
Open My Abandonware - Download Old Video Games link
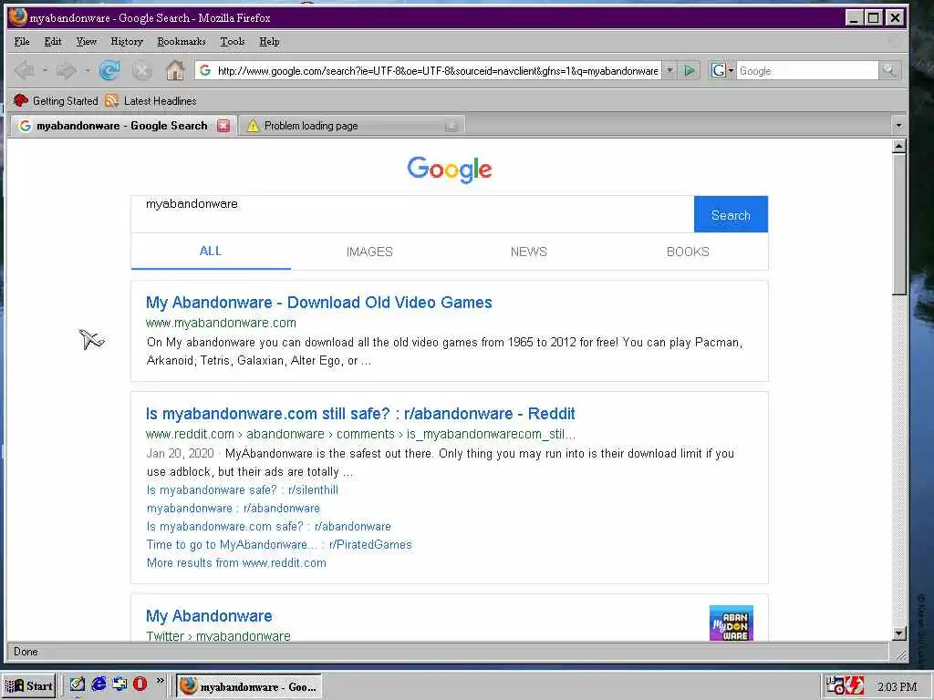(x=318, y=303)
